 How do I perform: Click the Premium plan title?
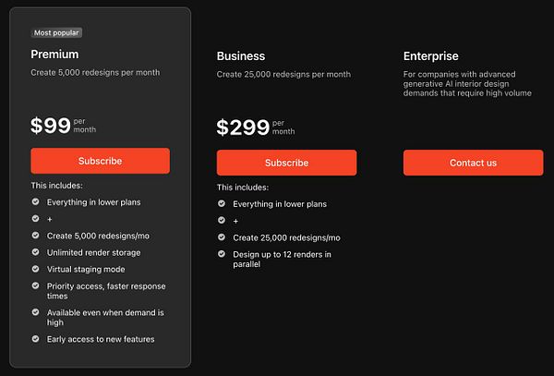click(54, 55)
